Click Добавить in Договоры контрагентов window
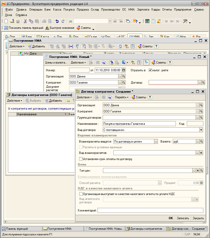The height and width of the screenshot is (238, 210). (53, 101)
